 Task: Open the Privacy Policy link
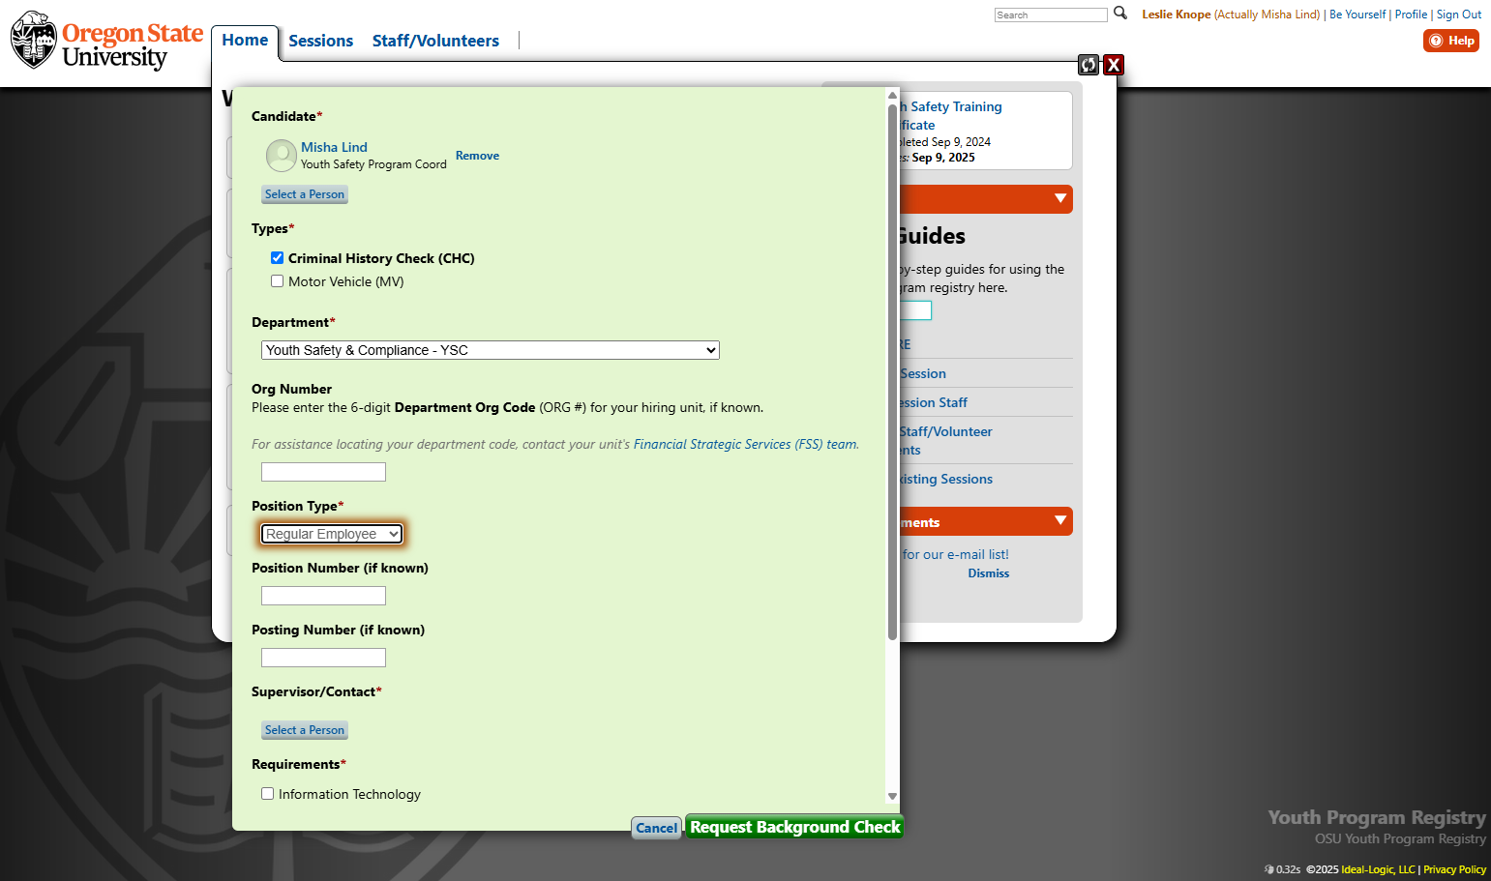(1454, 869)
